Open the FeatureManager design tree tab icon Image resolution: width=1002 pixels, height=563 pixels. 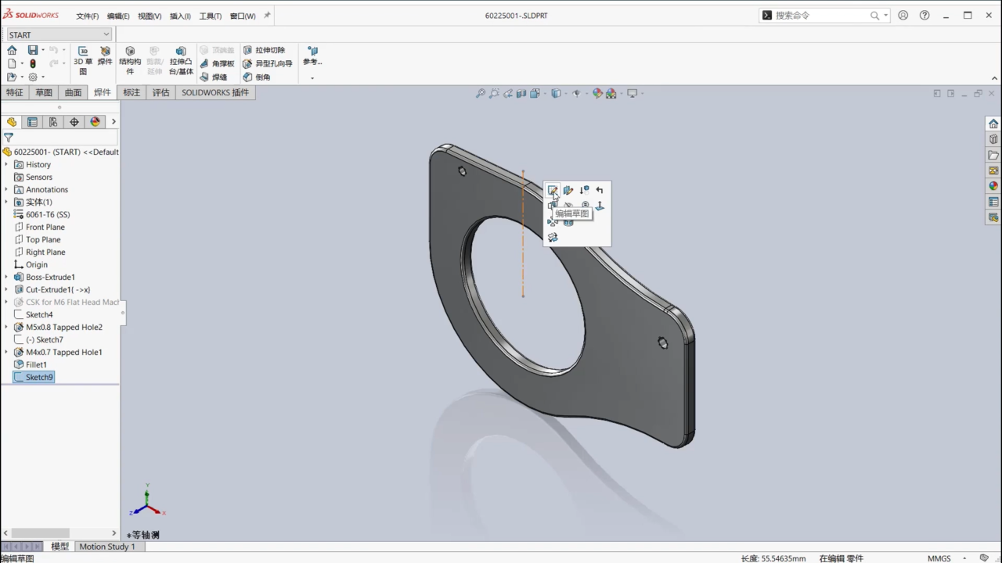coord(11,122)
